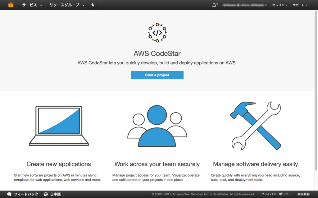
Task: Click the copyright Amazon Web Services text
Action: click(203, 194)
